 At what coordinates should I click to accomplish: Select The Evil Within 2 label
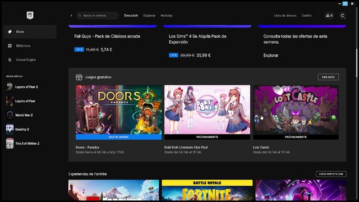pos(27,144)
